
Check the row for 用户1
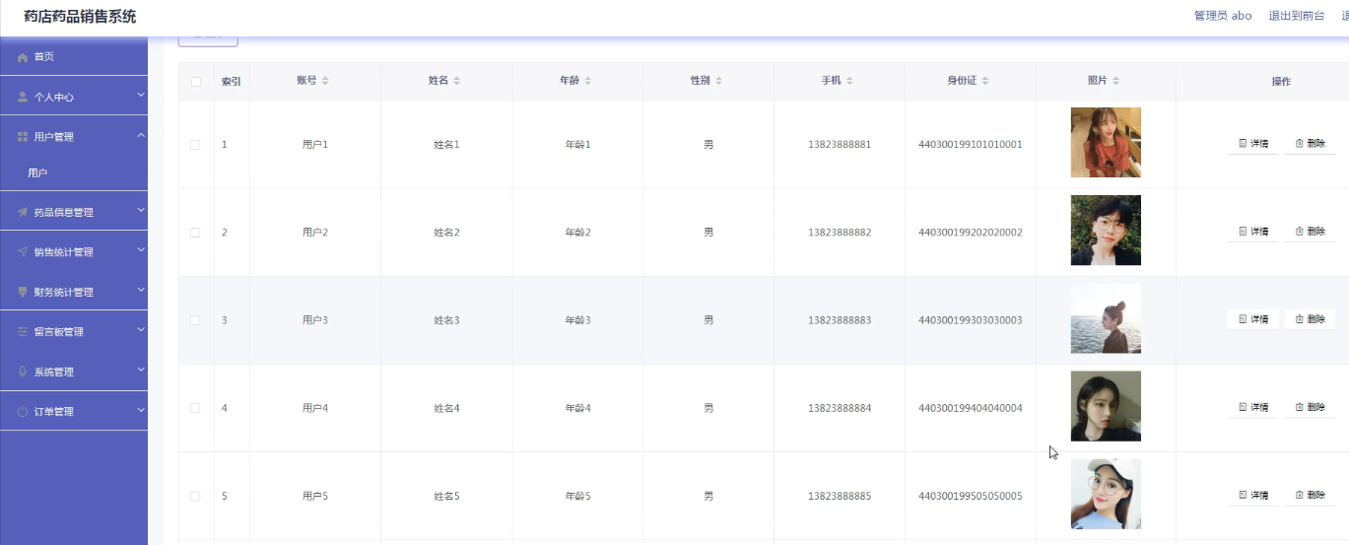click(195, 145)
